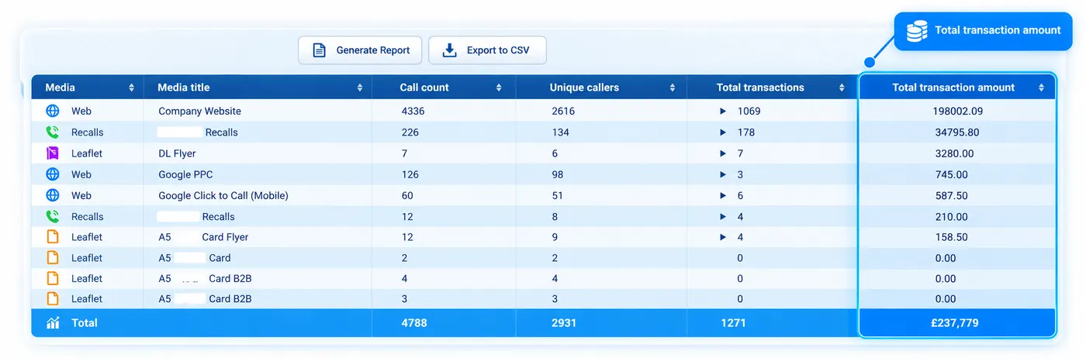Click call count value 126
The width and height of the screenshot is (1086, 361).
(410, 174)
